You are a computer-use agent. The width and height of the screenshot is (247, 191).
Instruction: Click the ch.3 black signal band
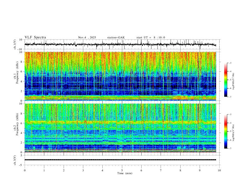(x=120, y=160)
